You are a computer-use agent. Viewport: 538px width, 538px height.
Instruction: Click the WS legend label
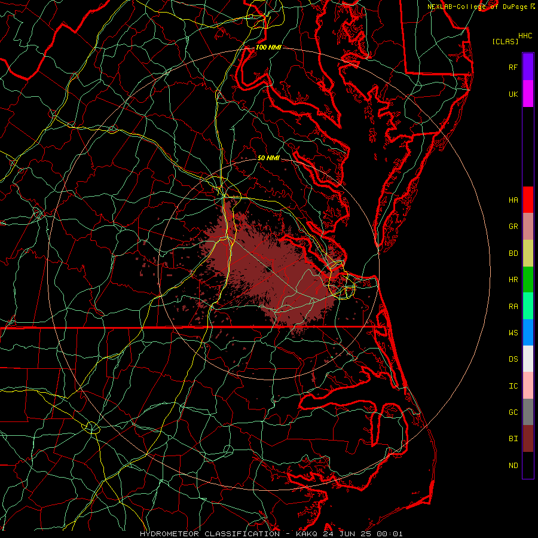pyautogui.click(x=513, y=333)
